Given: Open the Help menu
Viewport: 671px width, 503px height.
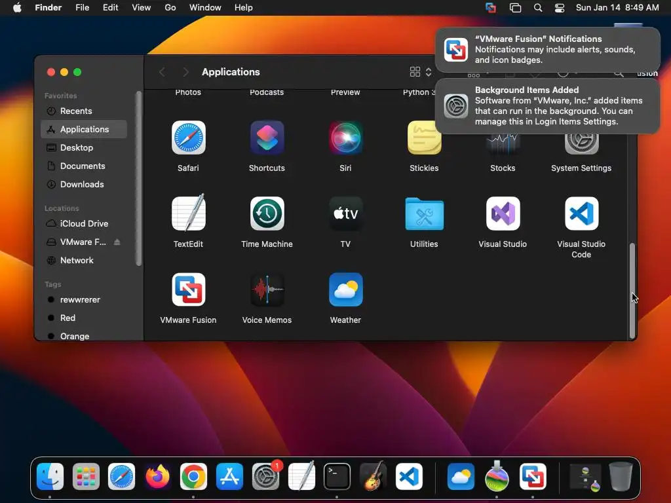Looking at the screenshot, I should point(244,8).
